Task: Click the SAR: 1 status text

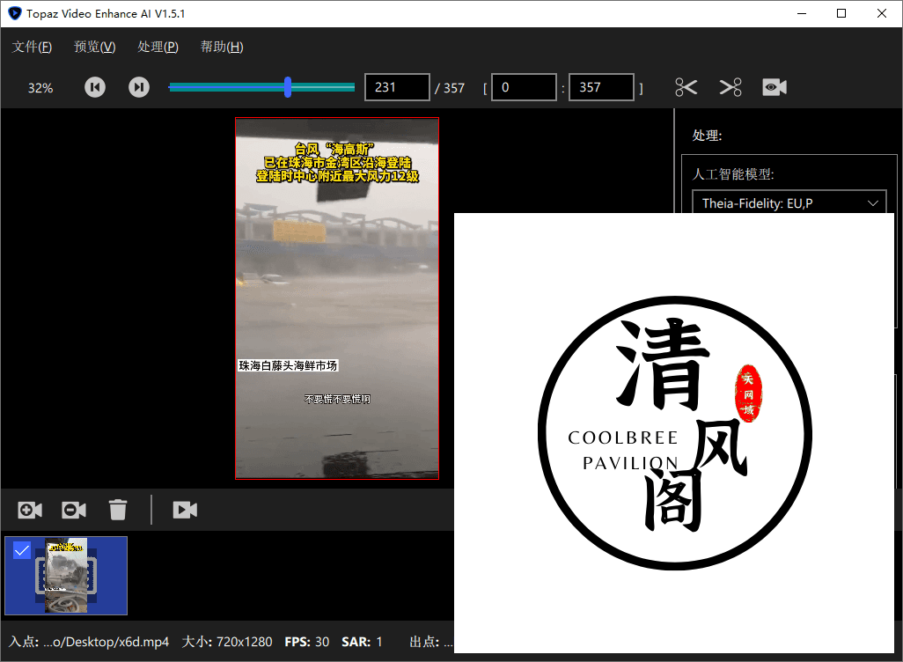Action: (362, 642)
